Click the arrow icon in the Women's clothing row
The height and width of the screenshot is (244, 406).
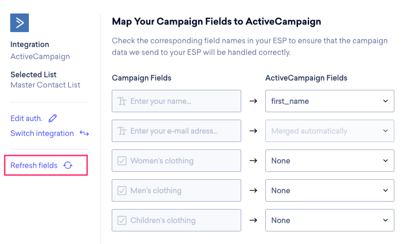pos(253,161)
